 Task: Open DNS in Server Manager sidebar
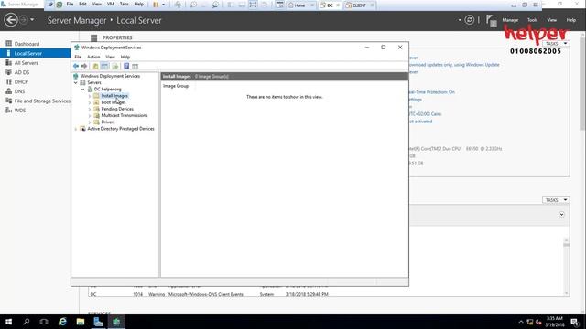point(19,91)
